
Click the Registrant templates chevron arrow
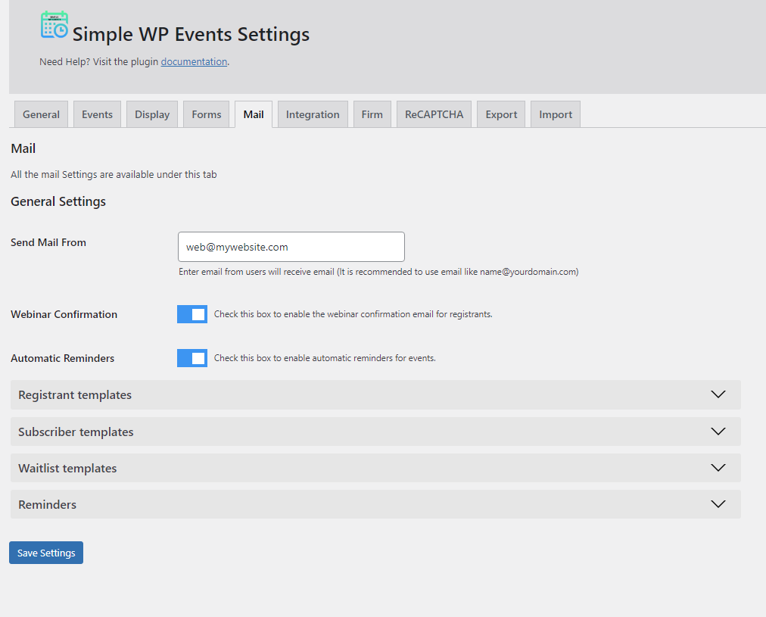coord(718,394)
